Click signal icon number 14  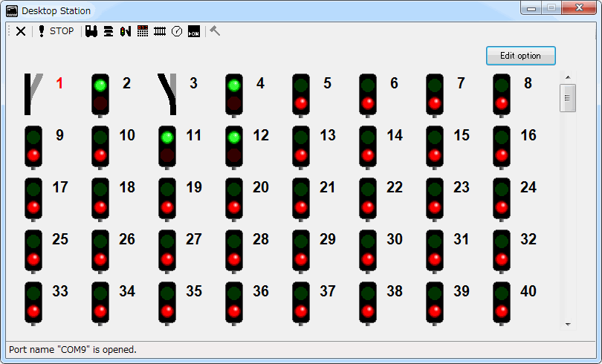(x=368, y=147)
